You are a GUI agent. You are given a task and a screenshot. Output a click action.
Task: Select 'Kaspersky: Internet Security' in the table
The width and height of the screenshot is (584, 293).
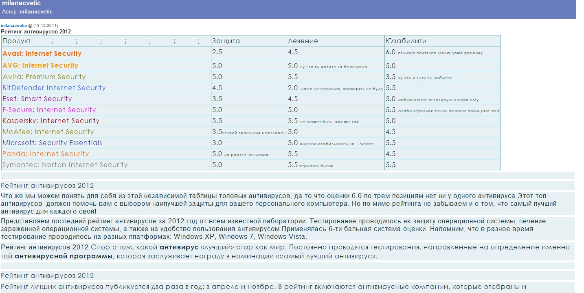(x=51, y=121)
